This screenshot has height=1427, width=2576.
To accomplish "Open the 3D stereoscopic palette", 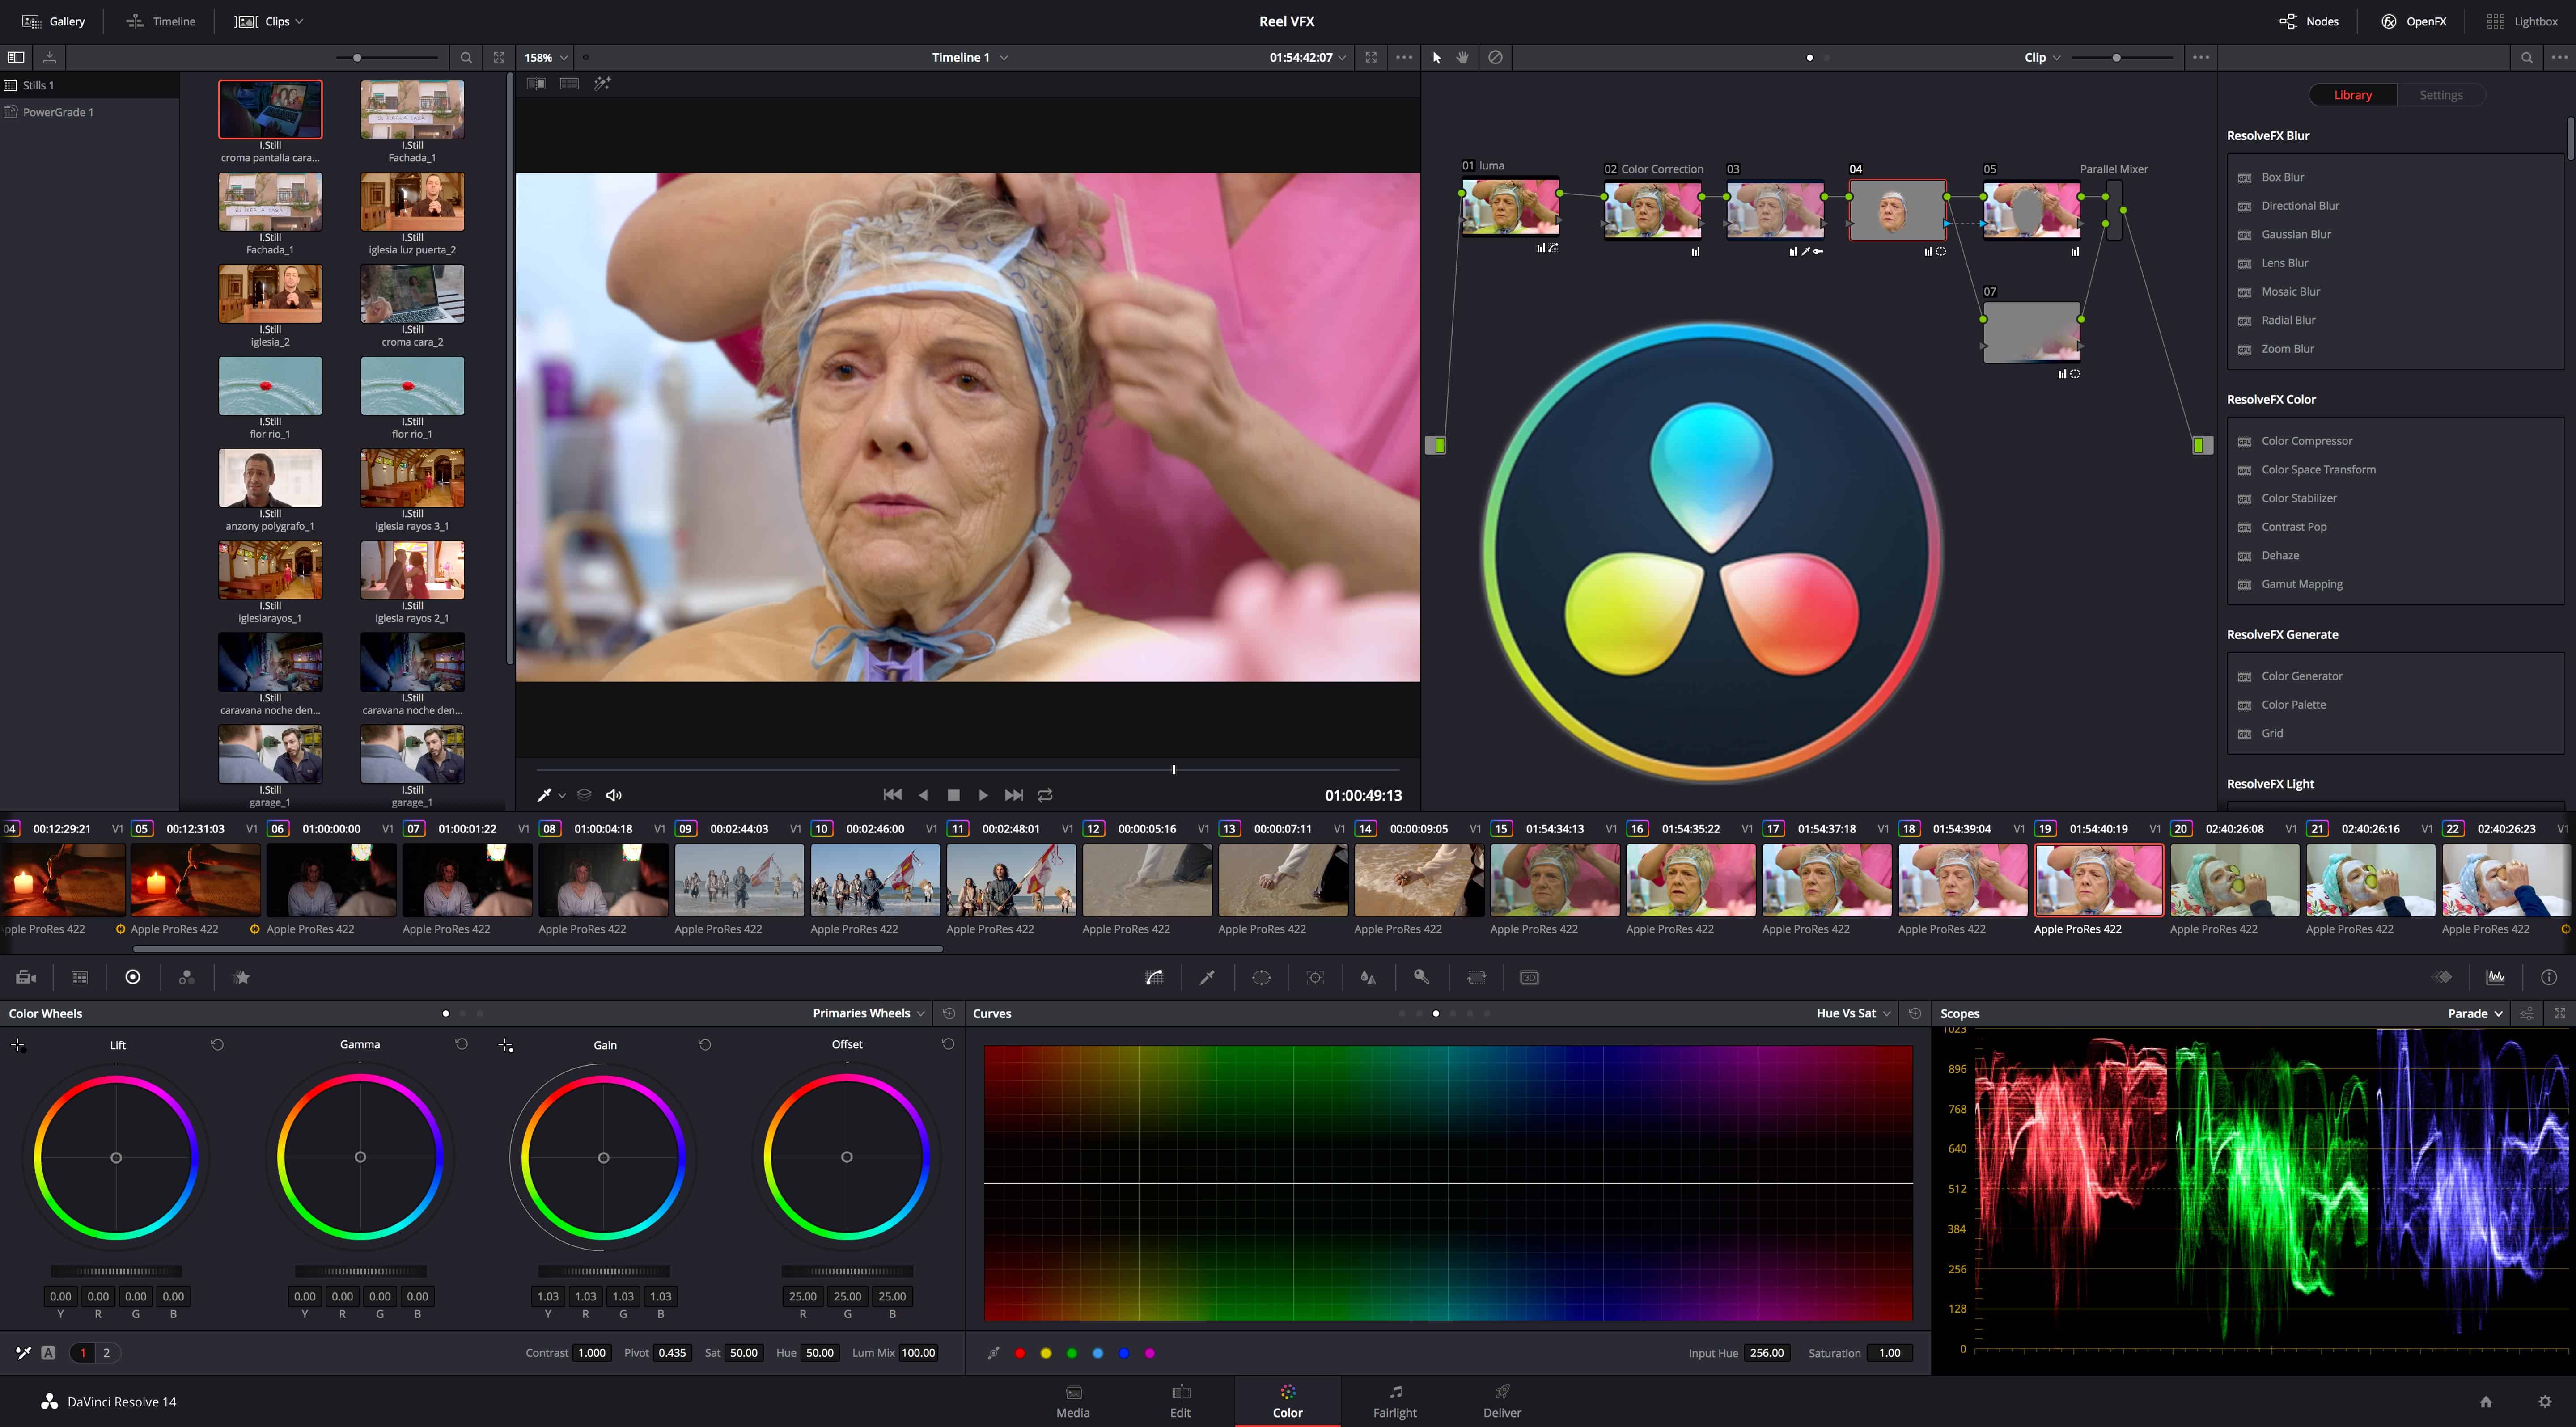I will pyautogui.click(x=1529, y=977).
